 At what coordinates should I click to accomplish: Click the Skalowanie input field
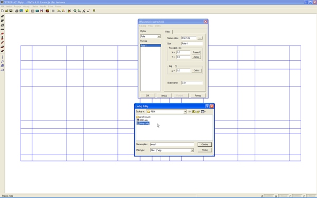click(x=192, y=83)
